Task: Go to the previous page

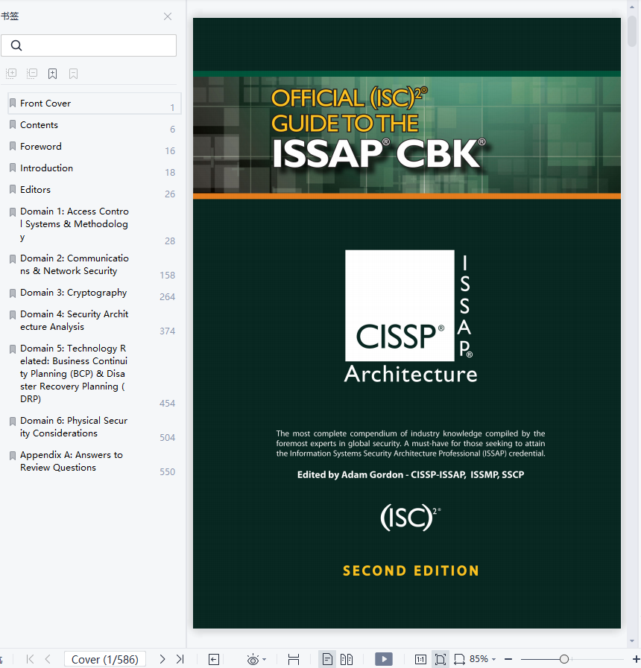Action: 48,659
